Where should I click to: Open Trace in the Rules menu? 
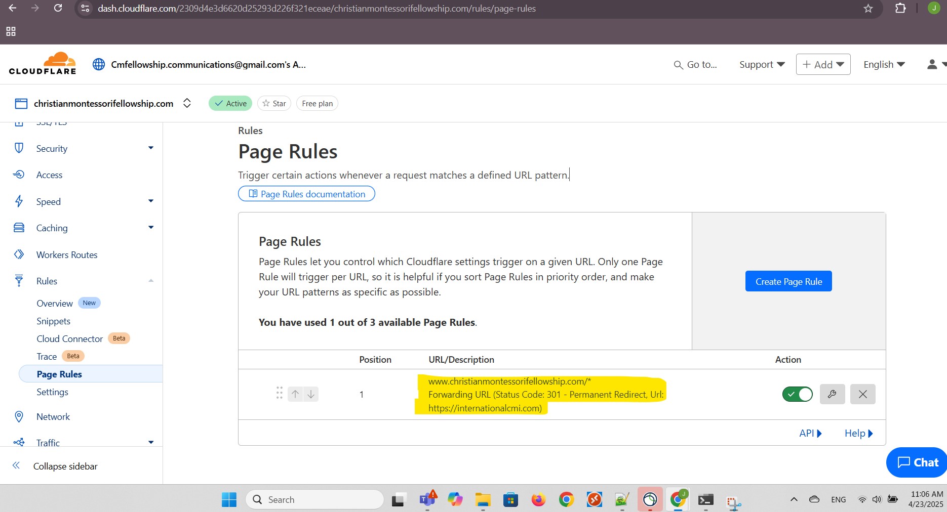point(47,356)
